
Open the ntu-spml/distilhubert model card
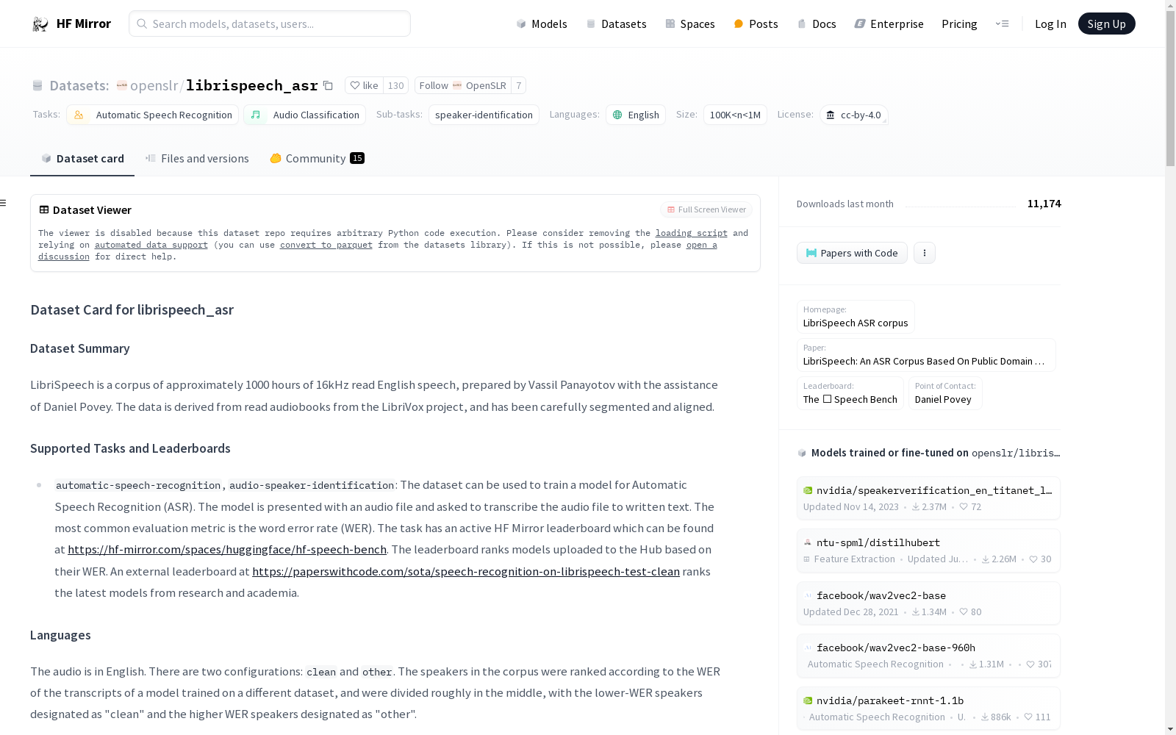pyautogui.click(x=928, y=551)
